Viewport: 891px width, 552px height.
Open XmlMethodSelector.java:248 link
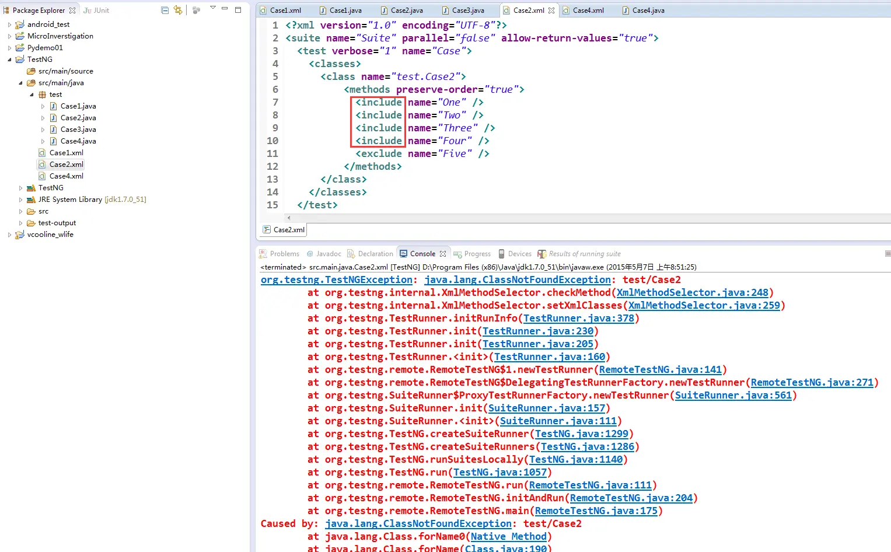(693, 293)
